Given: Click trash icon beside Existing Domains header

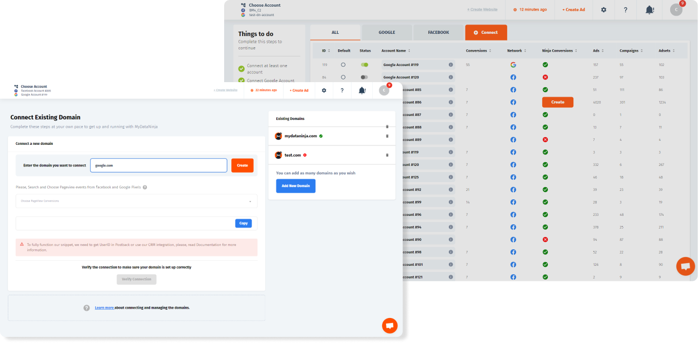Looking at the screenshot, I should 387,127.
